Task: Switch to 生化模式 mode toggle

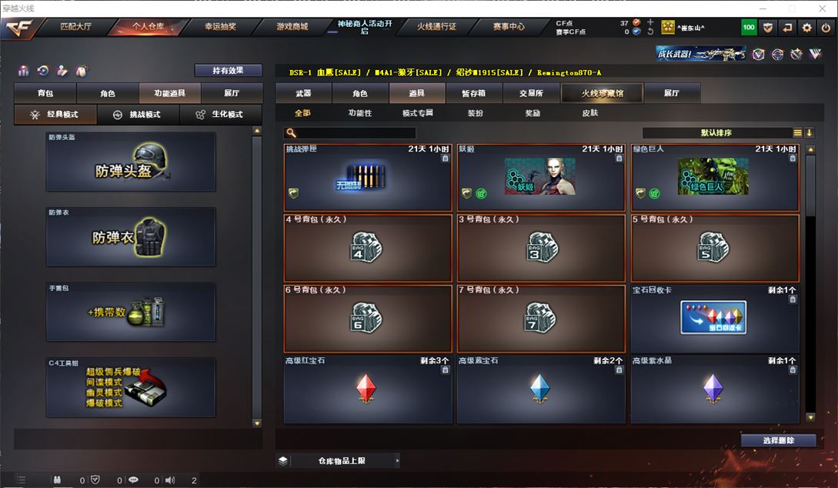Action: tap(220, 115)
